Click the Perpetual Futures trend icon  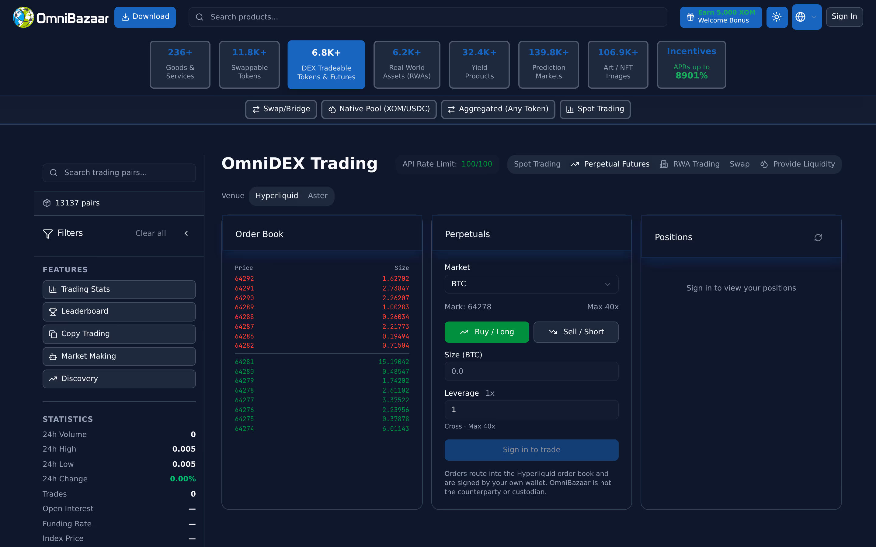(x=575, y=164)
